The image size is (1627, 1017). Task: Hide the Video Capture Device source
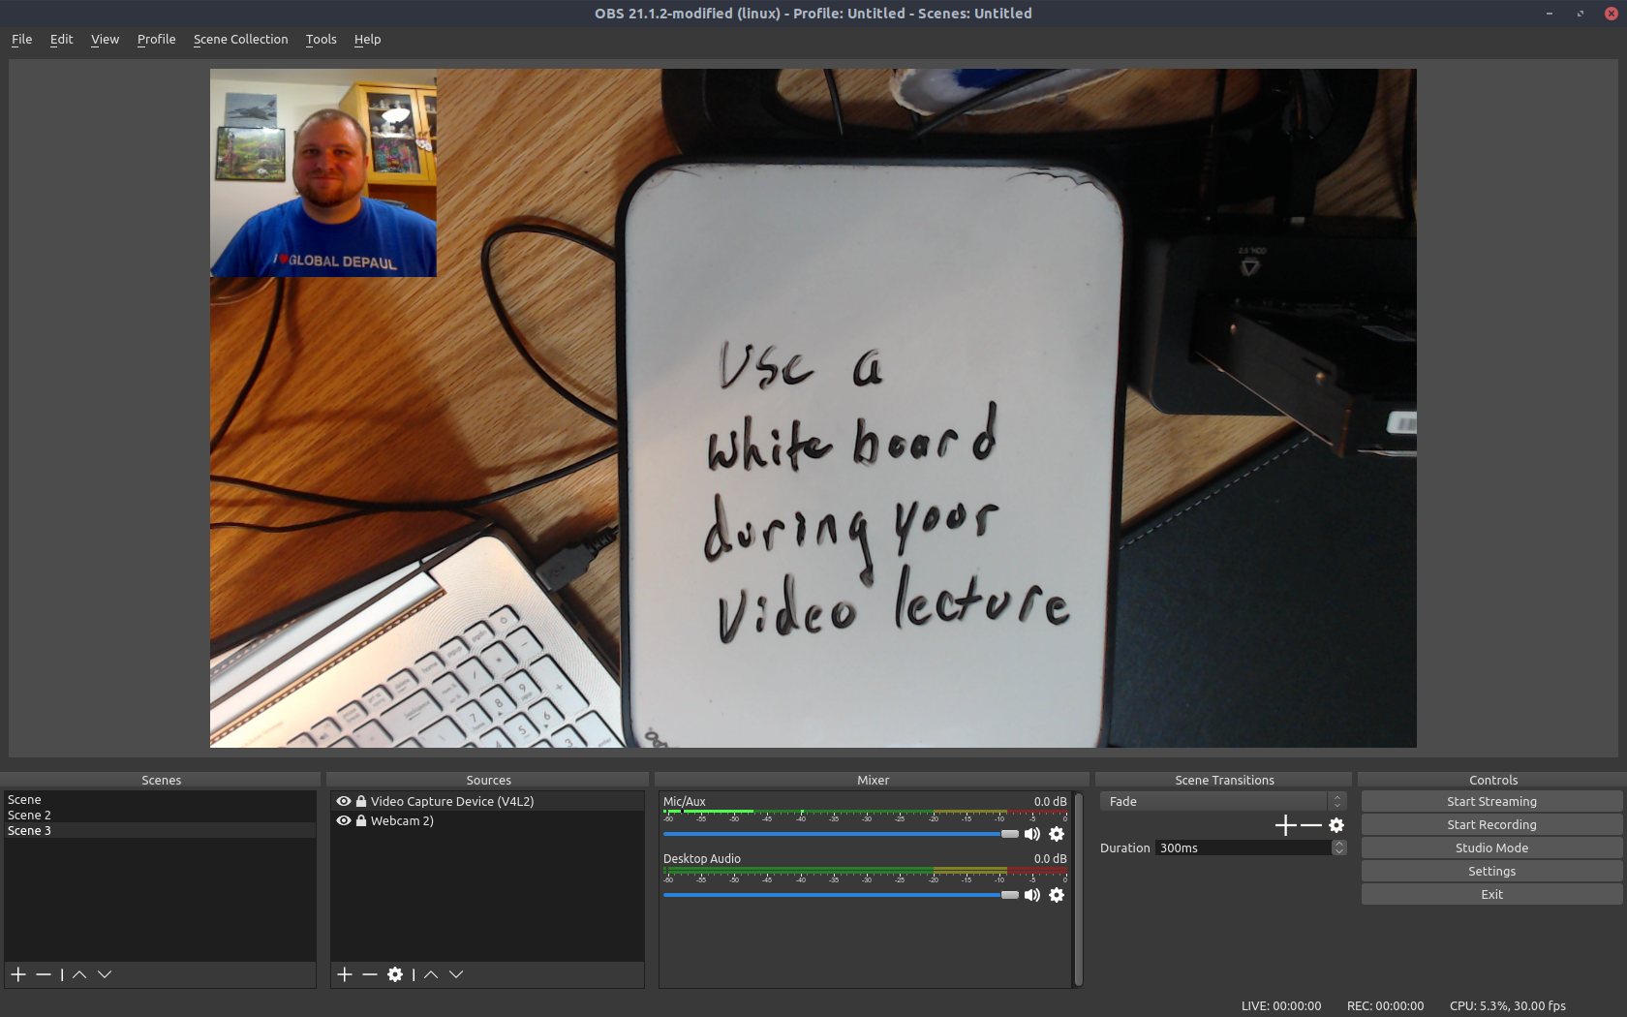[x=344, y=801]
